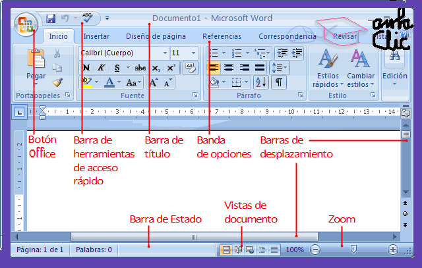Viewport: 422px width, 268px height.
Task: Apply numbered list formatting
Action: pyautogui.click(x=237, y=53)
